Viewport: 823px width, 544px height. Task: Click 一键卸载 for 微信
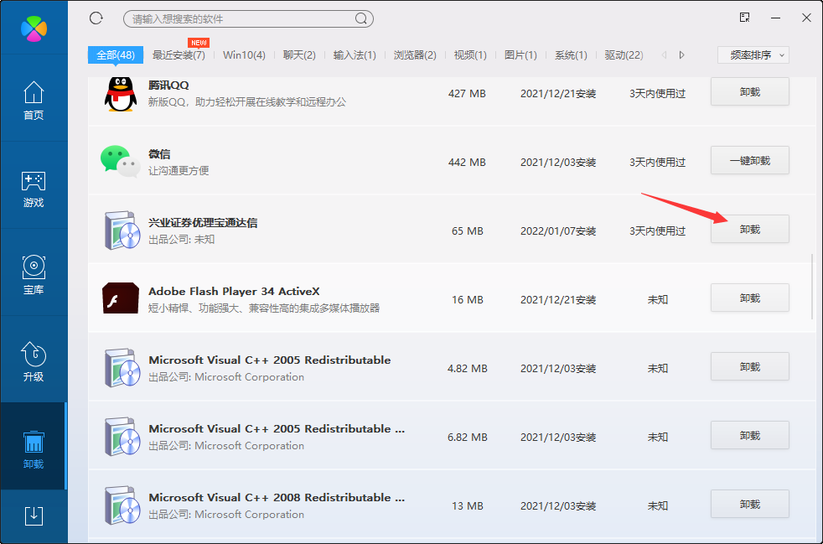click(x=750, y=161)
